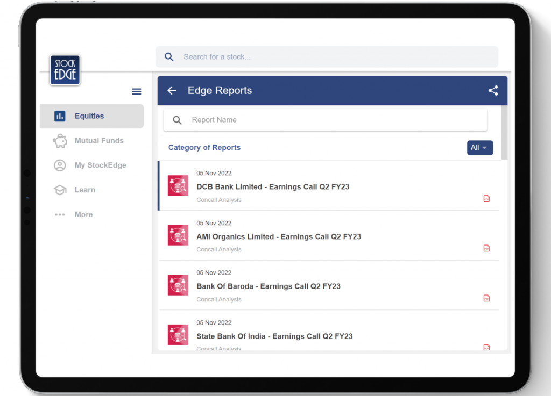Click Concall Analysis under Bank Of Baroda
Image resolution: width=551 pixels, height=396 pixels.
[219, 299]
